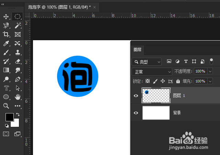The height and width of the screenshot is (155, 220).
Task: Expand the 不透明度 slider dropdown arrow
Action: click(x=210, y=71)
